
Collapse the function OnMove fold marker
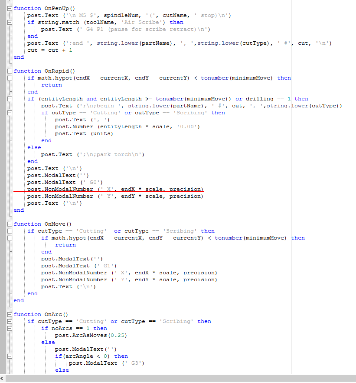[10, 224]
